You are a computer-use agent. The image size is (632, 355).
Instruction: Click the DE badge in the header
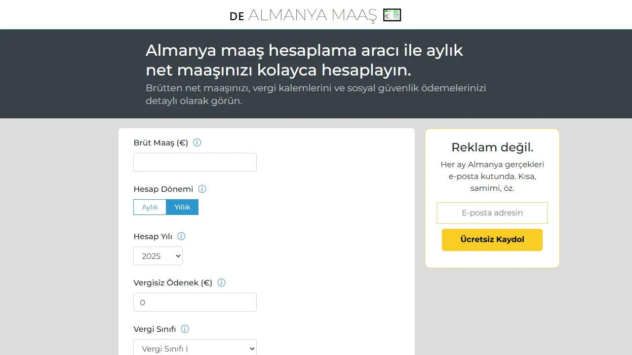click(237, 16)
